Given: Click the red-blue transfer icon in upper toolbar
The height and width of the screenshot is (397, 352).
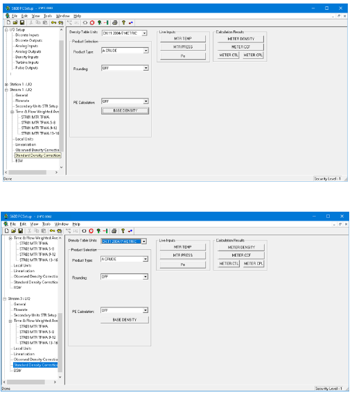Looking at the screenshot, I should [x=131, y=22].
